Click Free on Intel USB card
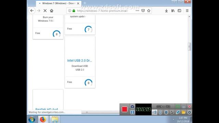Screen dimensions: 219x123 [69, 82]
